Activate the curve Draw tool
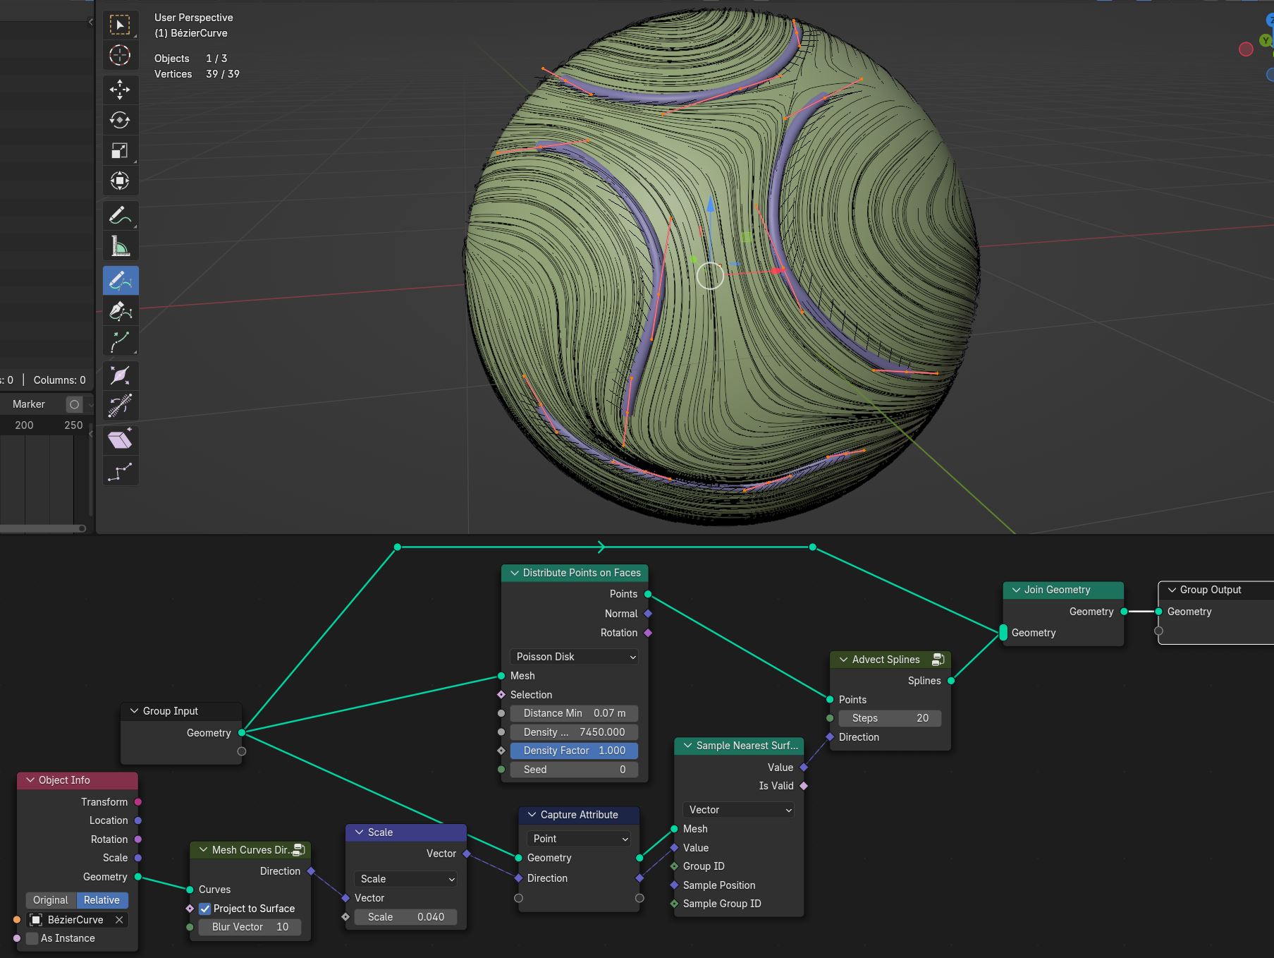Image resolution: width=1274 pixels, height=958 pixels. tap(120, 281)
